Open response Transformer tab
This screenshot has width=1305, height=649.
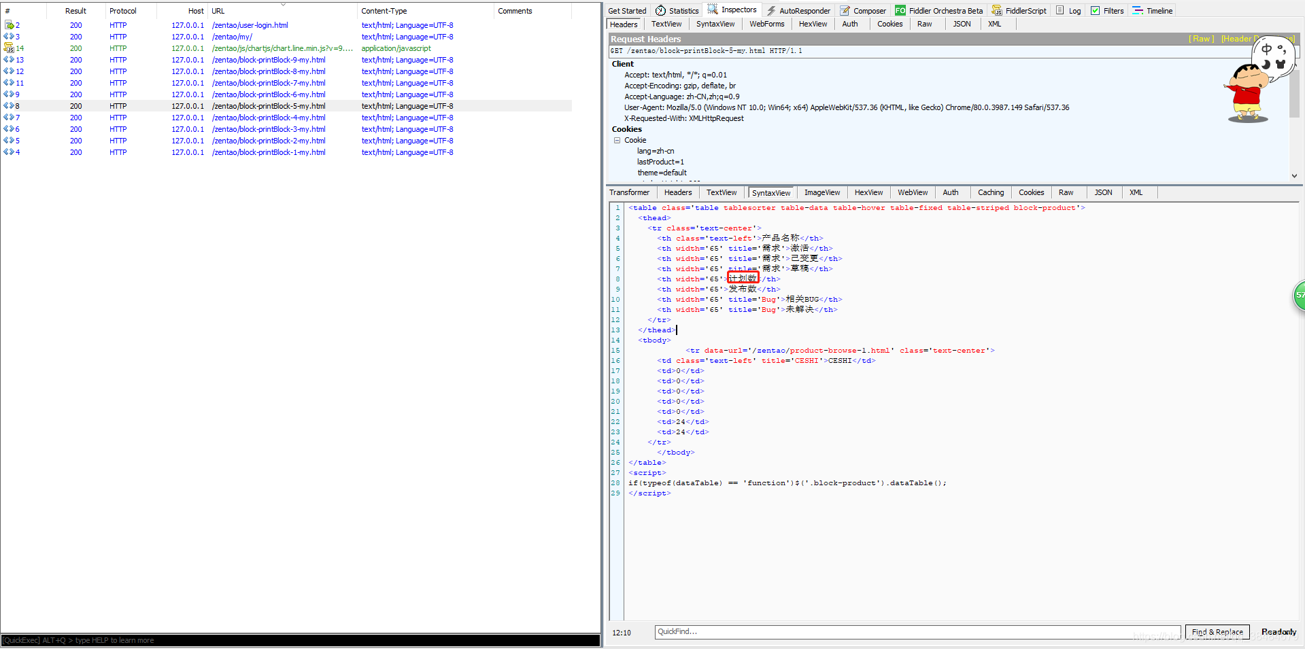point(629,192)
